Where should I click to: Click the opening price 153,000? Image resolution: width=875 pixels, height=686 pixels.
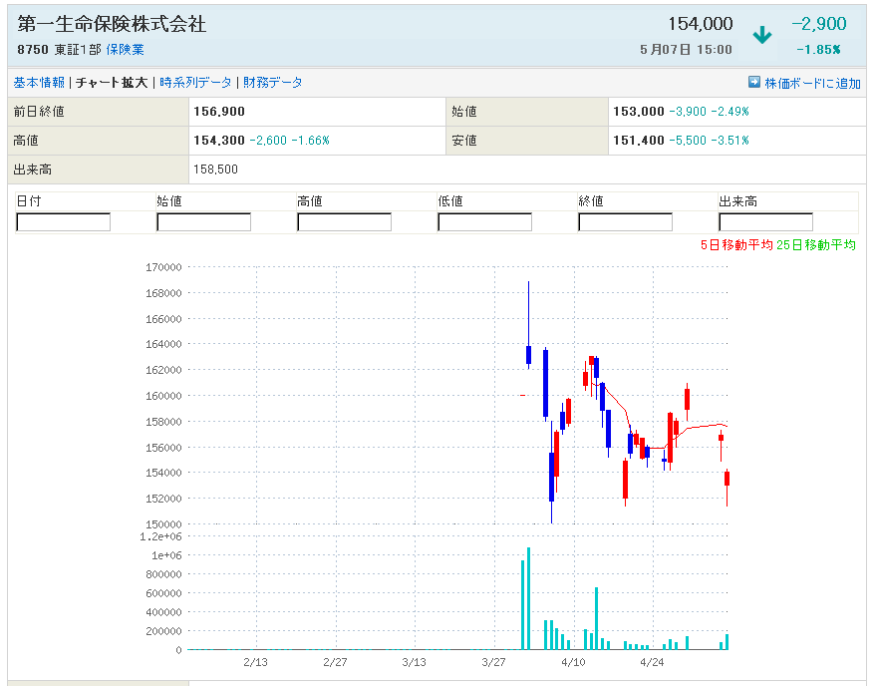(x=639, y=112)
